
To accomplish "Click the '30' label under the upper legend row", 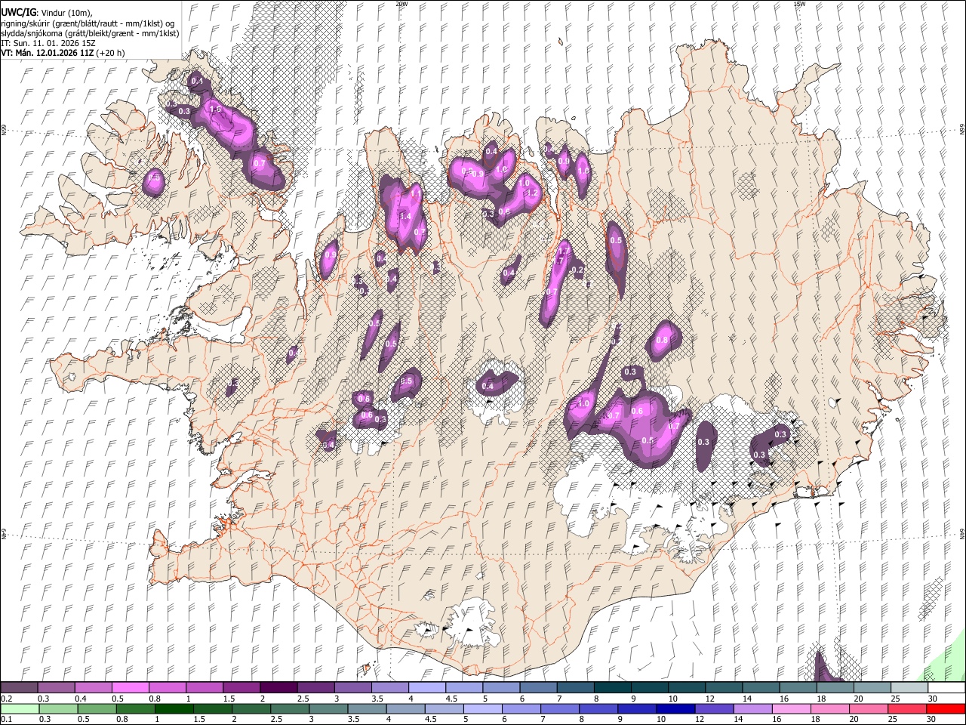I will pos(934,699).
